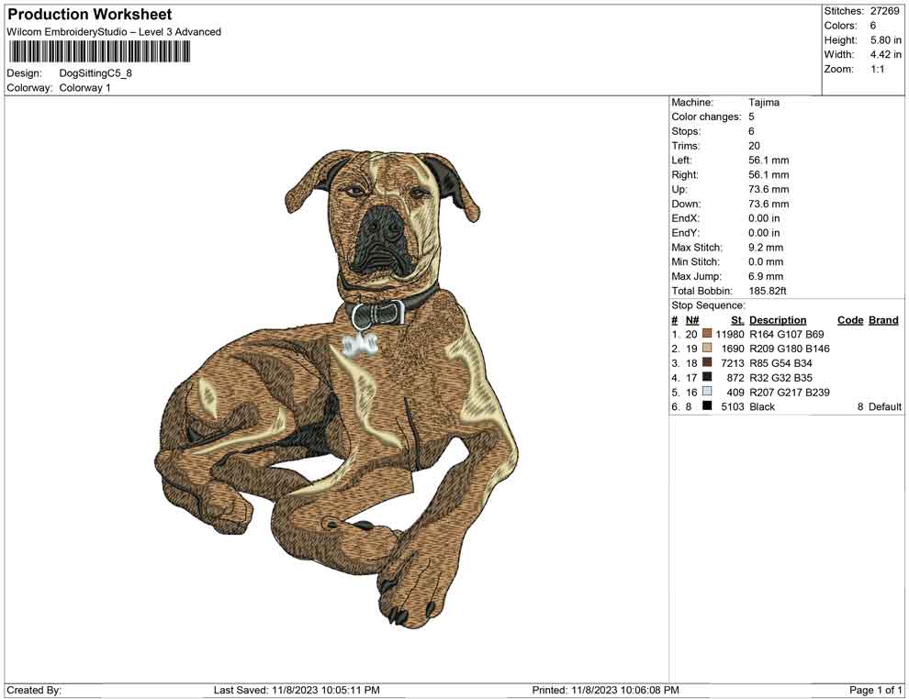The width and height of the screenshot is (909, 699).
Task: Click the Black color swatch in row 6
Action: 707,406
